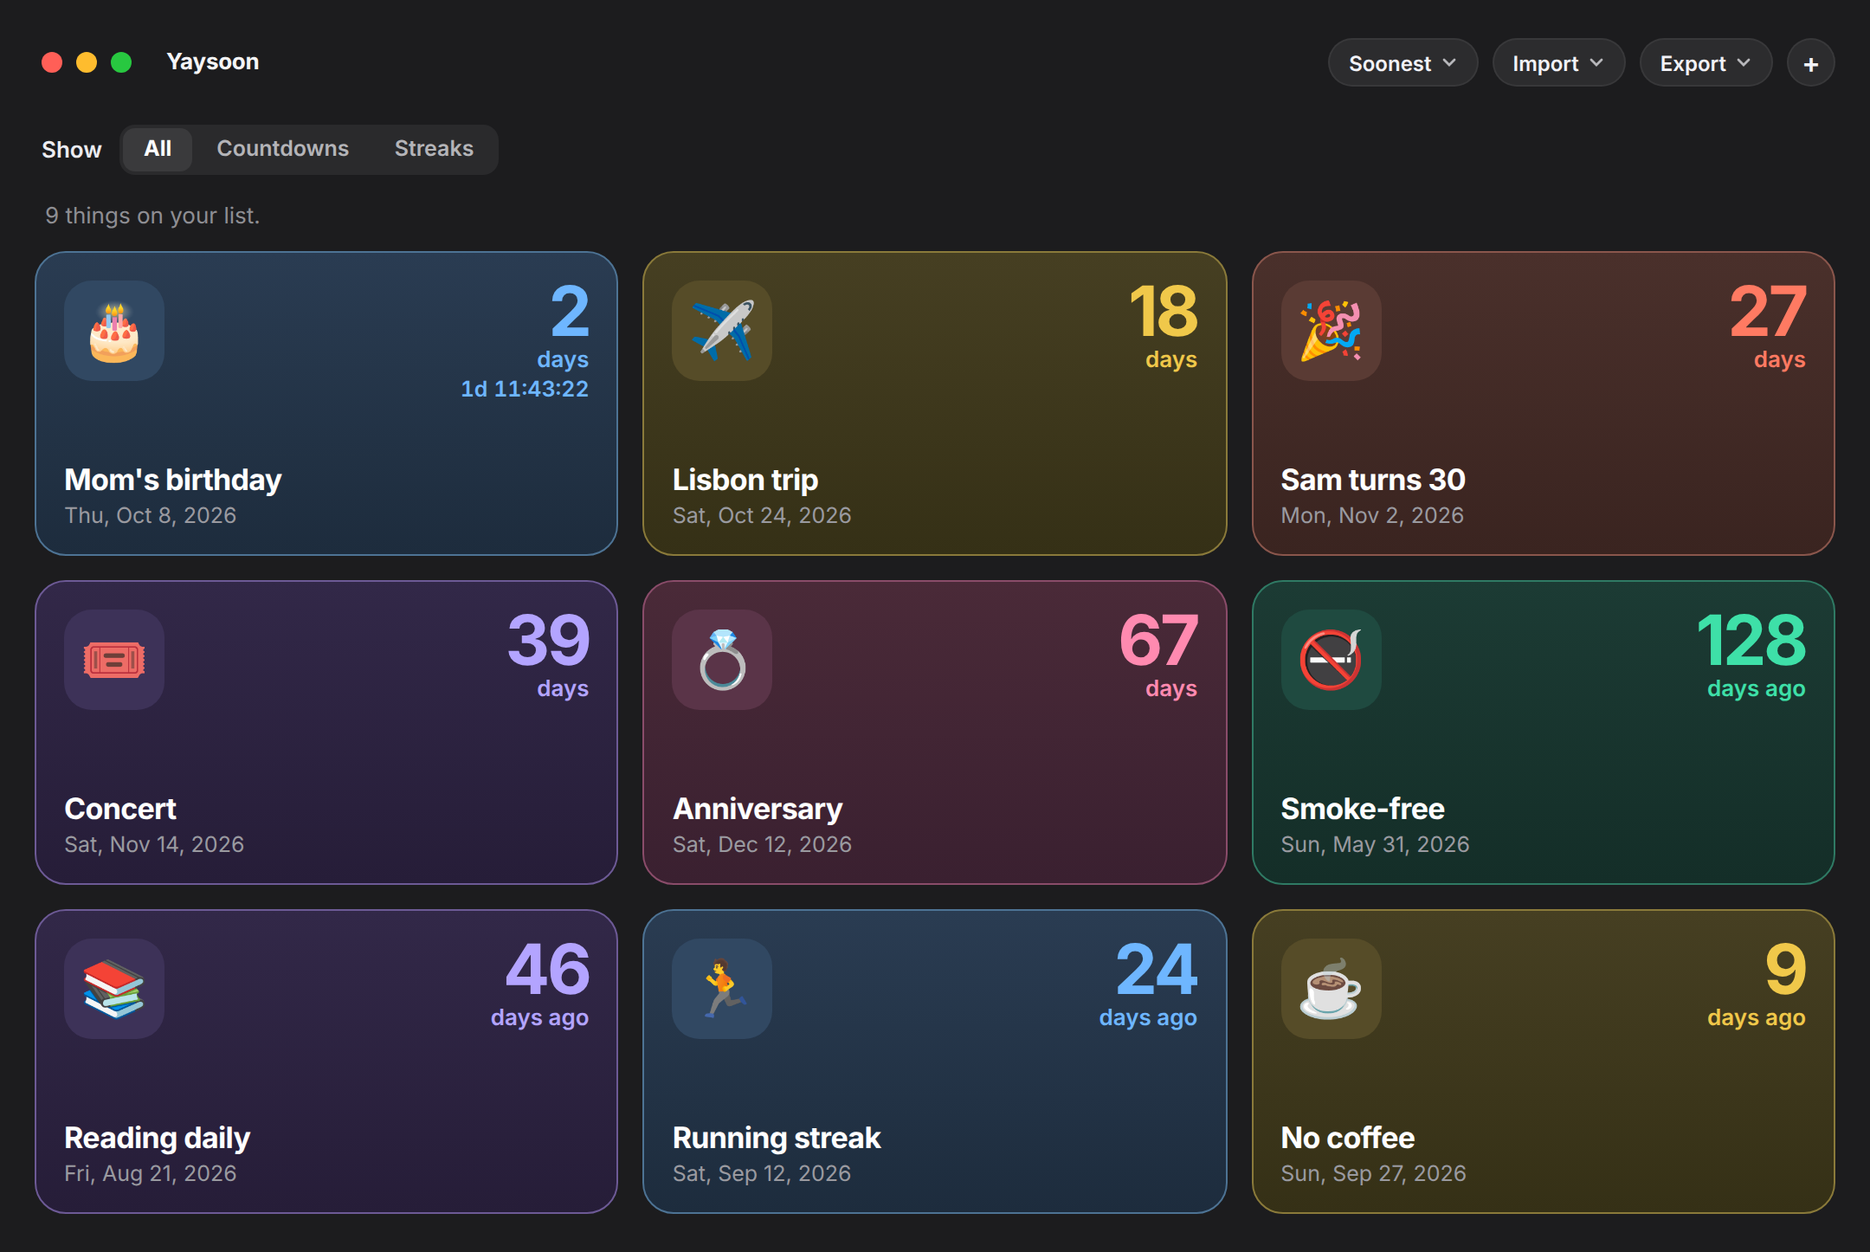
Task: Click the no-smoking icon on Smoke-free
Action: pyautogui.click(x=1332, y=660)
